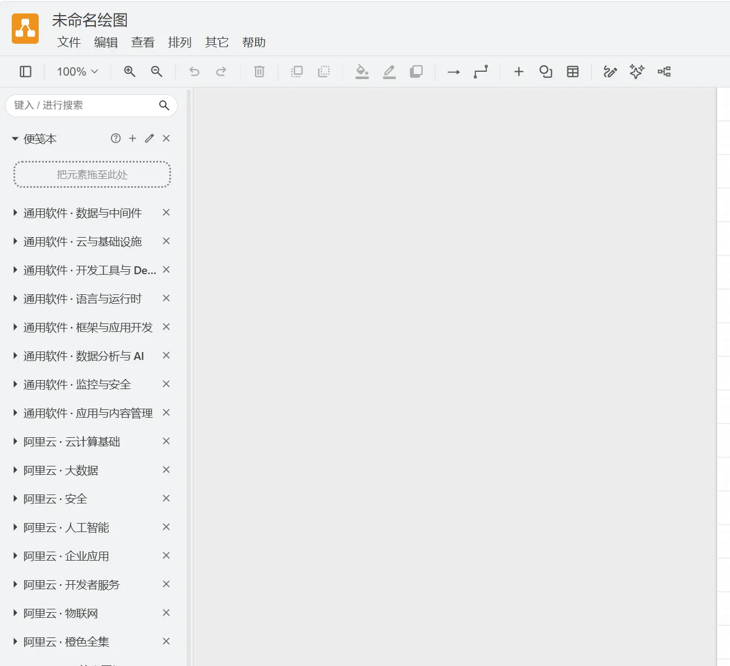Click the AI sparkle generate icon
The height and width of the screenshot is (666, 730).
pos(637,71)
